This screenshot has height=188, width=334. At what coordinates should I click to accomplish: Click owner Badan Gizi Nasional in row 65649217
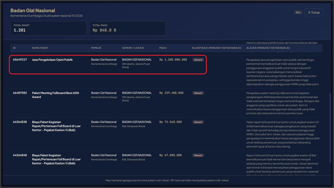pyautogui.click(x=104, y=60)
